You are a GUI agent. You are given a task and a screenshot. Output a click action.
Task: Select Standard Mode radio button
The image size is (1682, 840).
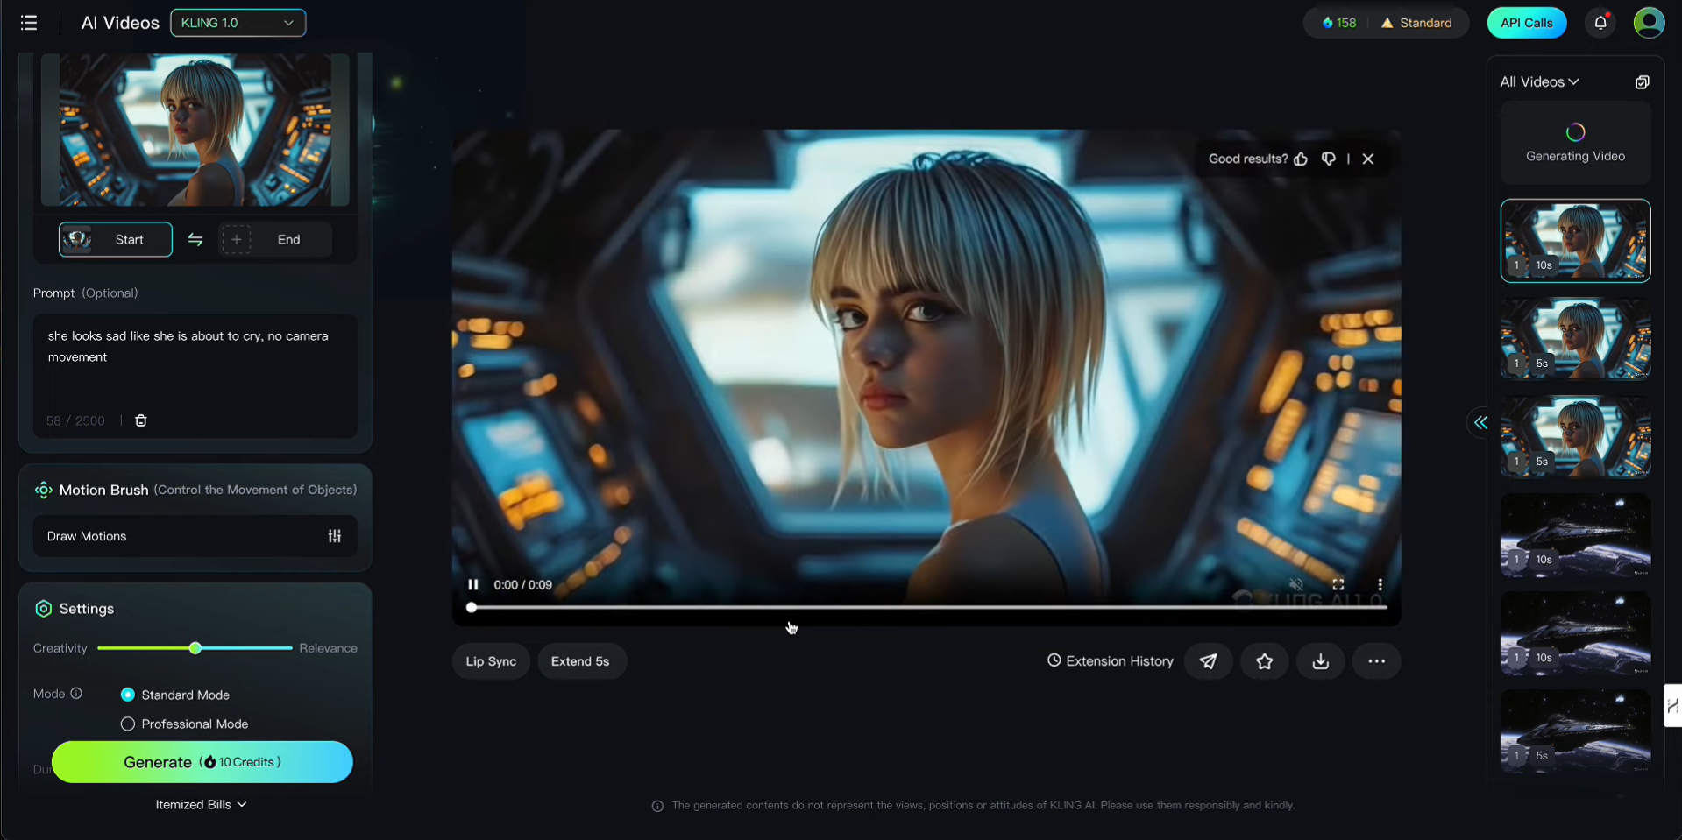127,694
